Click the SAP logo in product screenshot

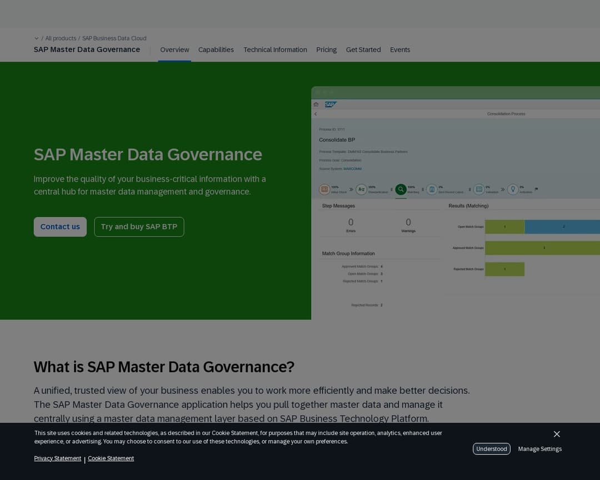[x=331, y=104]
